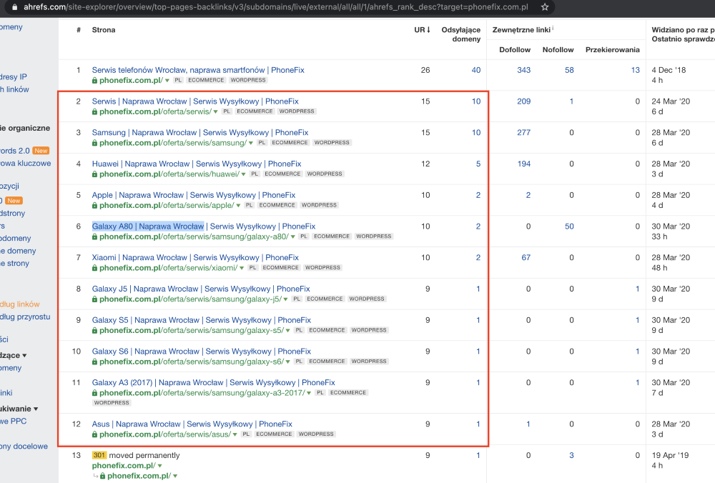
Task: Click the Nofollow column header
Action: 558,50
